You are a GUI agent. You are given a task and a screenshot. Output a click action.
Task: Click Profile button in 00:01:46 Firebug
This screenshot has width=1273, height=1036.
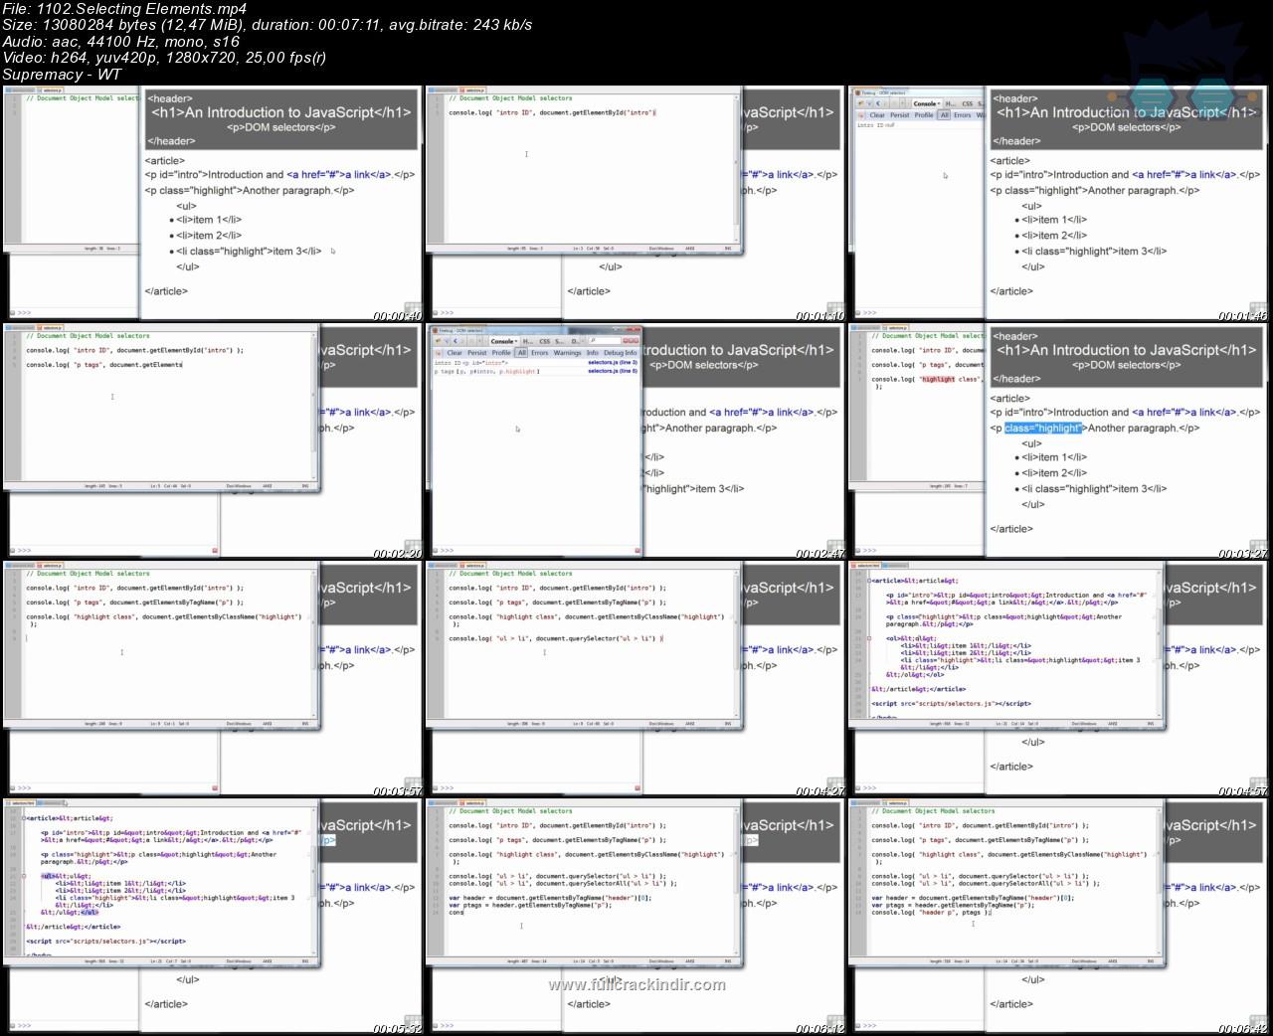(924, 115)
